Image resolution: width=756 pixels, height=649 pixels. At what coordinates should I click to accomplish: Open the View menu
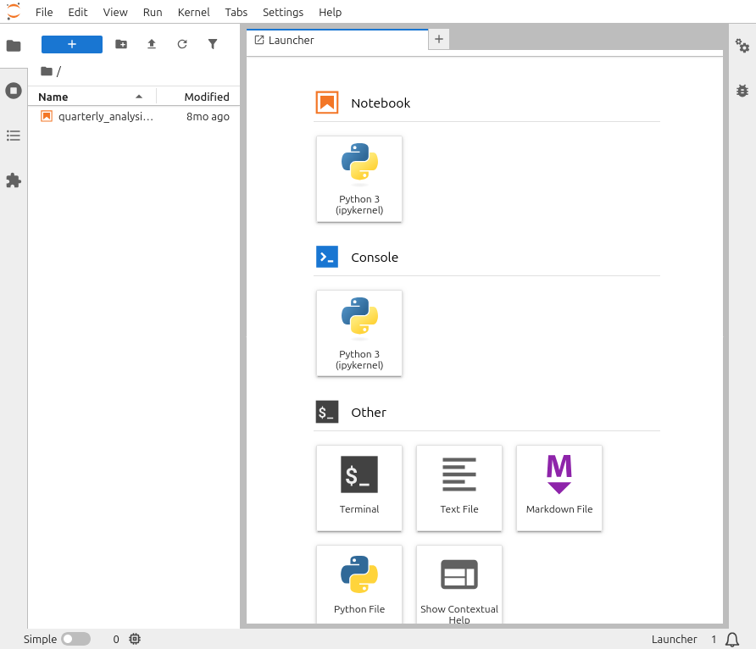pyautogui.click(x=115, y=12)
